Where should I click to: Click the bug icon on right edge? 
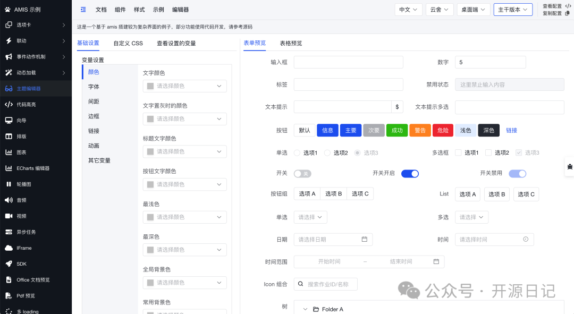pos(569,167)
